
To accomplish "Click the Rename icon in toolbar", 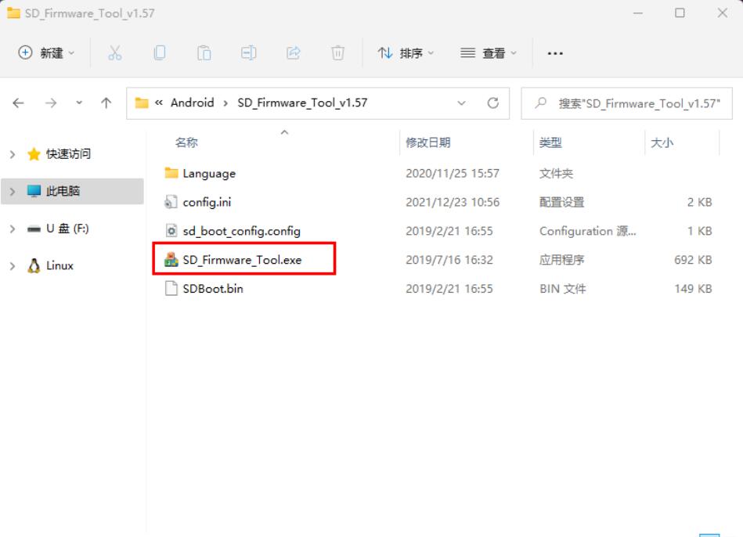I will pos(249,53).
